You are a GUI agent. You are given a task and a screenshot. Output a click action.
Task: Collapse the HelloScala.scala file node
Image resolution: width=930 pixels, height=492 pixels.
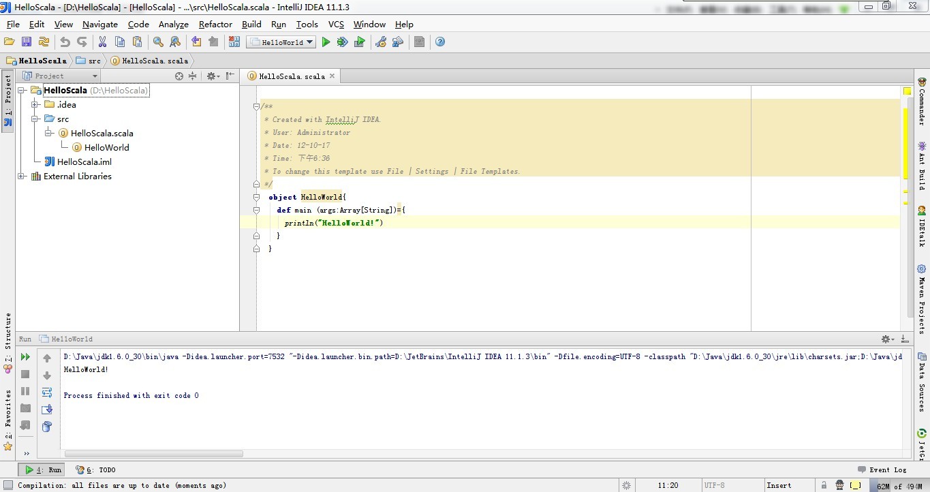[x=49, y=134]
